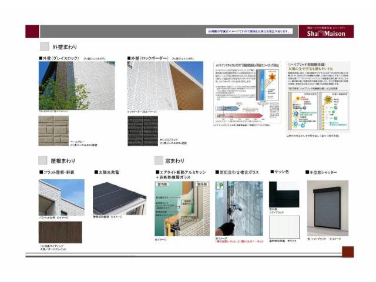Viewport: 376px width, 282px height.
Task: Click gray square icon beside 屋根まわり heading
Action: pyautogui.click(x=44, y=160)
